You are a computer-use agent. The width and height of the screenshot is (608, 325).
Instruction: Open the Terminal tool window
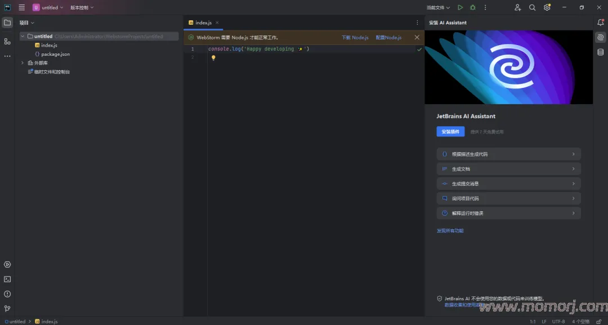7,279
